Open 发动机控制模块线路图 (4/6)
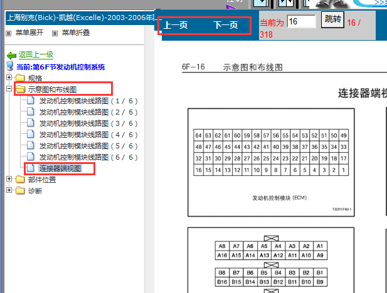Image resolution: width=387 pixels, height=293 pixels. click(x=88, y=135)
